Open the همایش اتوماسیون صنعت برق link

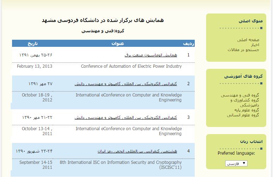pyautogui.click(x=151, y=55)
